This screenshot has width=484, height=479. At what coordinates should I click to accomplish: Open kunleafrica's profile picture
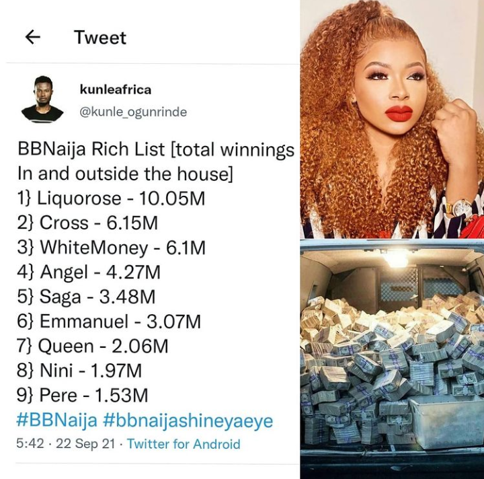tap(42, 100)
